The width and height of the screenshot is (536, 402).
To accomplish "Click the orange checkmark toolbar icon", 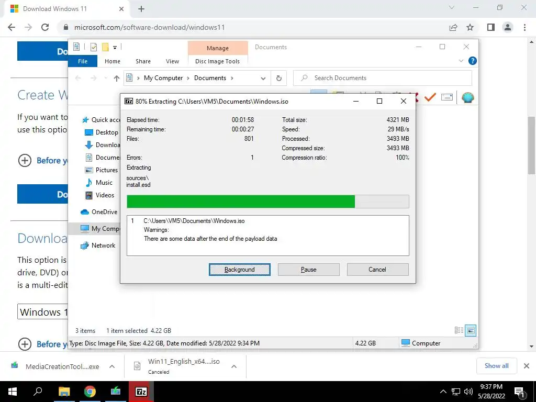I will click(x=430, y=97).
